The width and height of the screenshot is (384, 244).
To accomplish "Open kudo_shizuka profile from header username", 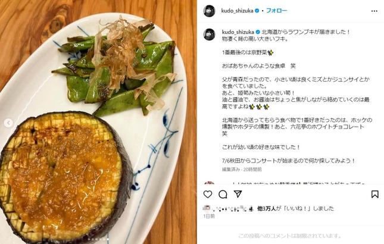I will [x=237, y=11].
